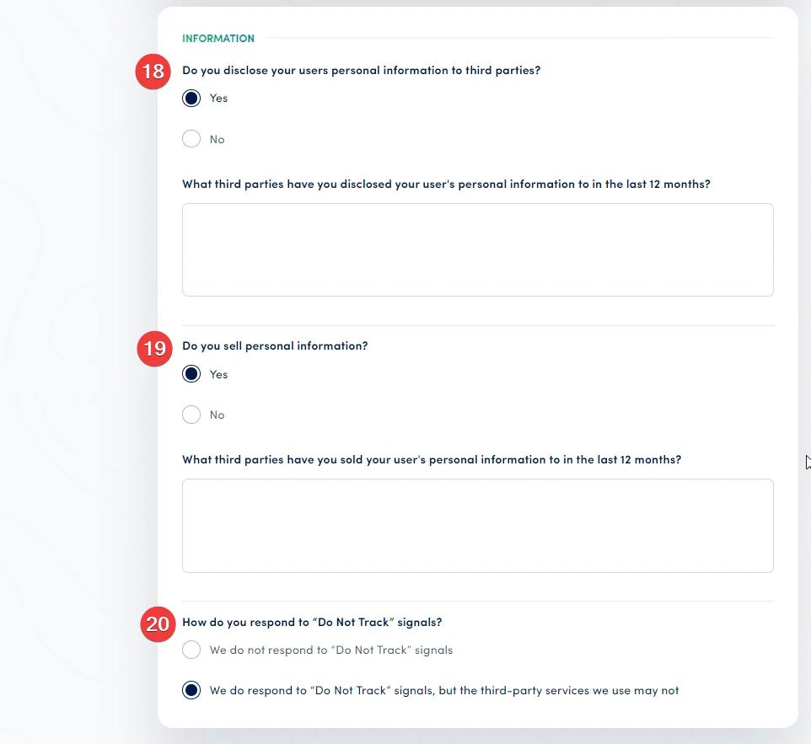Select "Yes" for disclosing users personal information

click(x=191, y=98)
